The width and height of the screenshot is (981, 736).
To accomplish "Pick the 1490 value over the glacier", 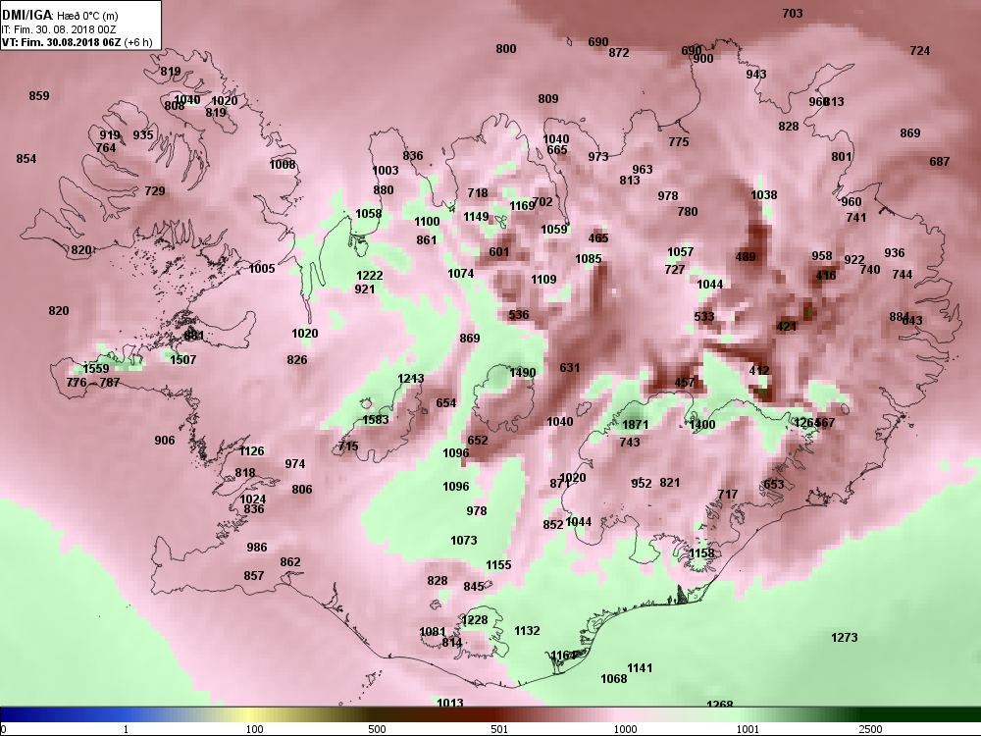I will pyautogui.click(x=523, y=372).
